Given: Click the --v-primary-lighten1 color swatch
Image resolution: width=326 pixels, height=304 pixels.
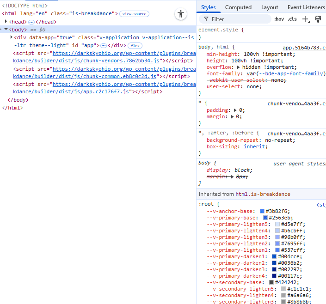Looking at the screenshot, I should click(277, 250).
